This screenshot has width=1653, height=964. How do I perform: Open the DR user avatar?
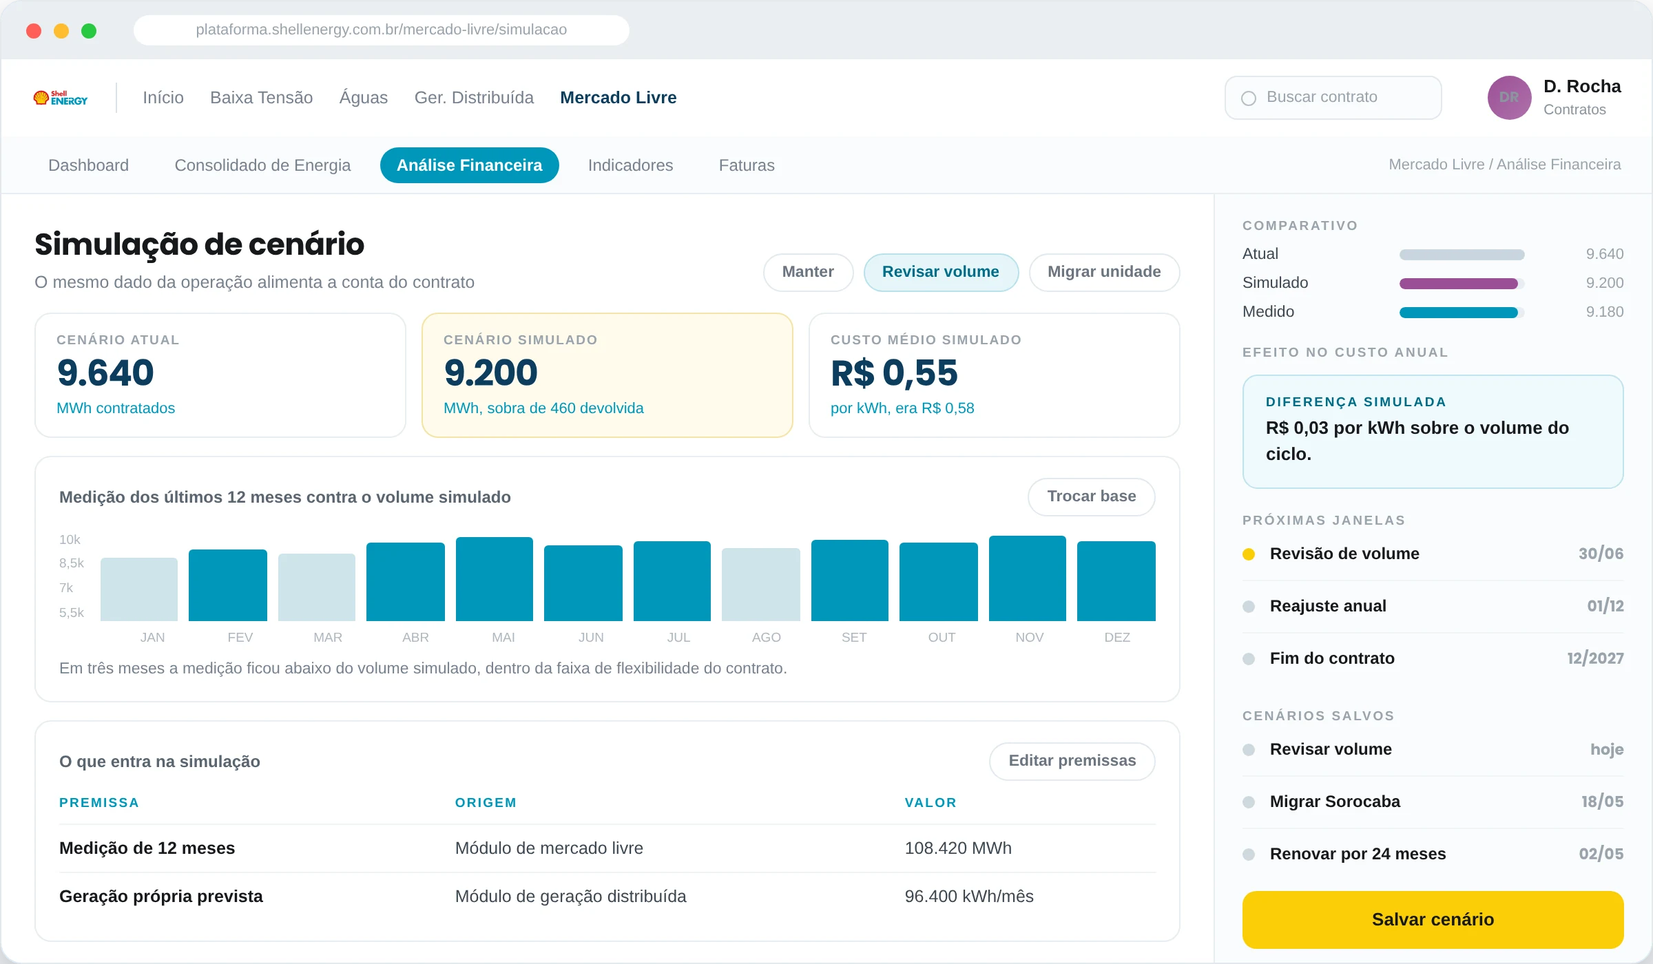[x=1509, y=98]
